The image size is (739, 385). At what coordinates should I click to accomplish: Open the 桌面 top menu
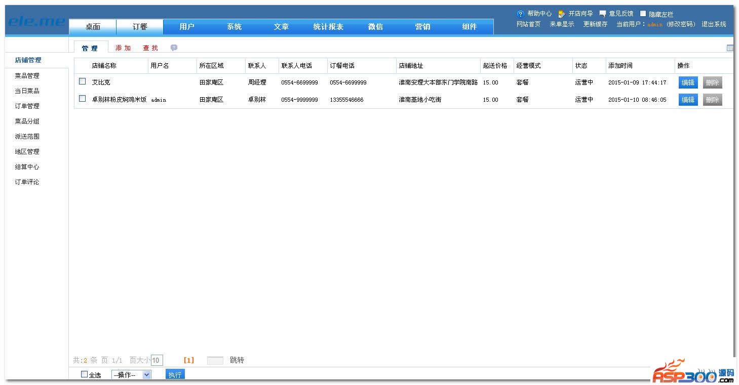pos(93,27)
